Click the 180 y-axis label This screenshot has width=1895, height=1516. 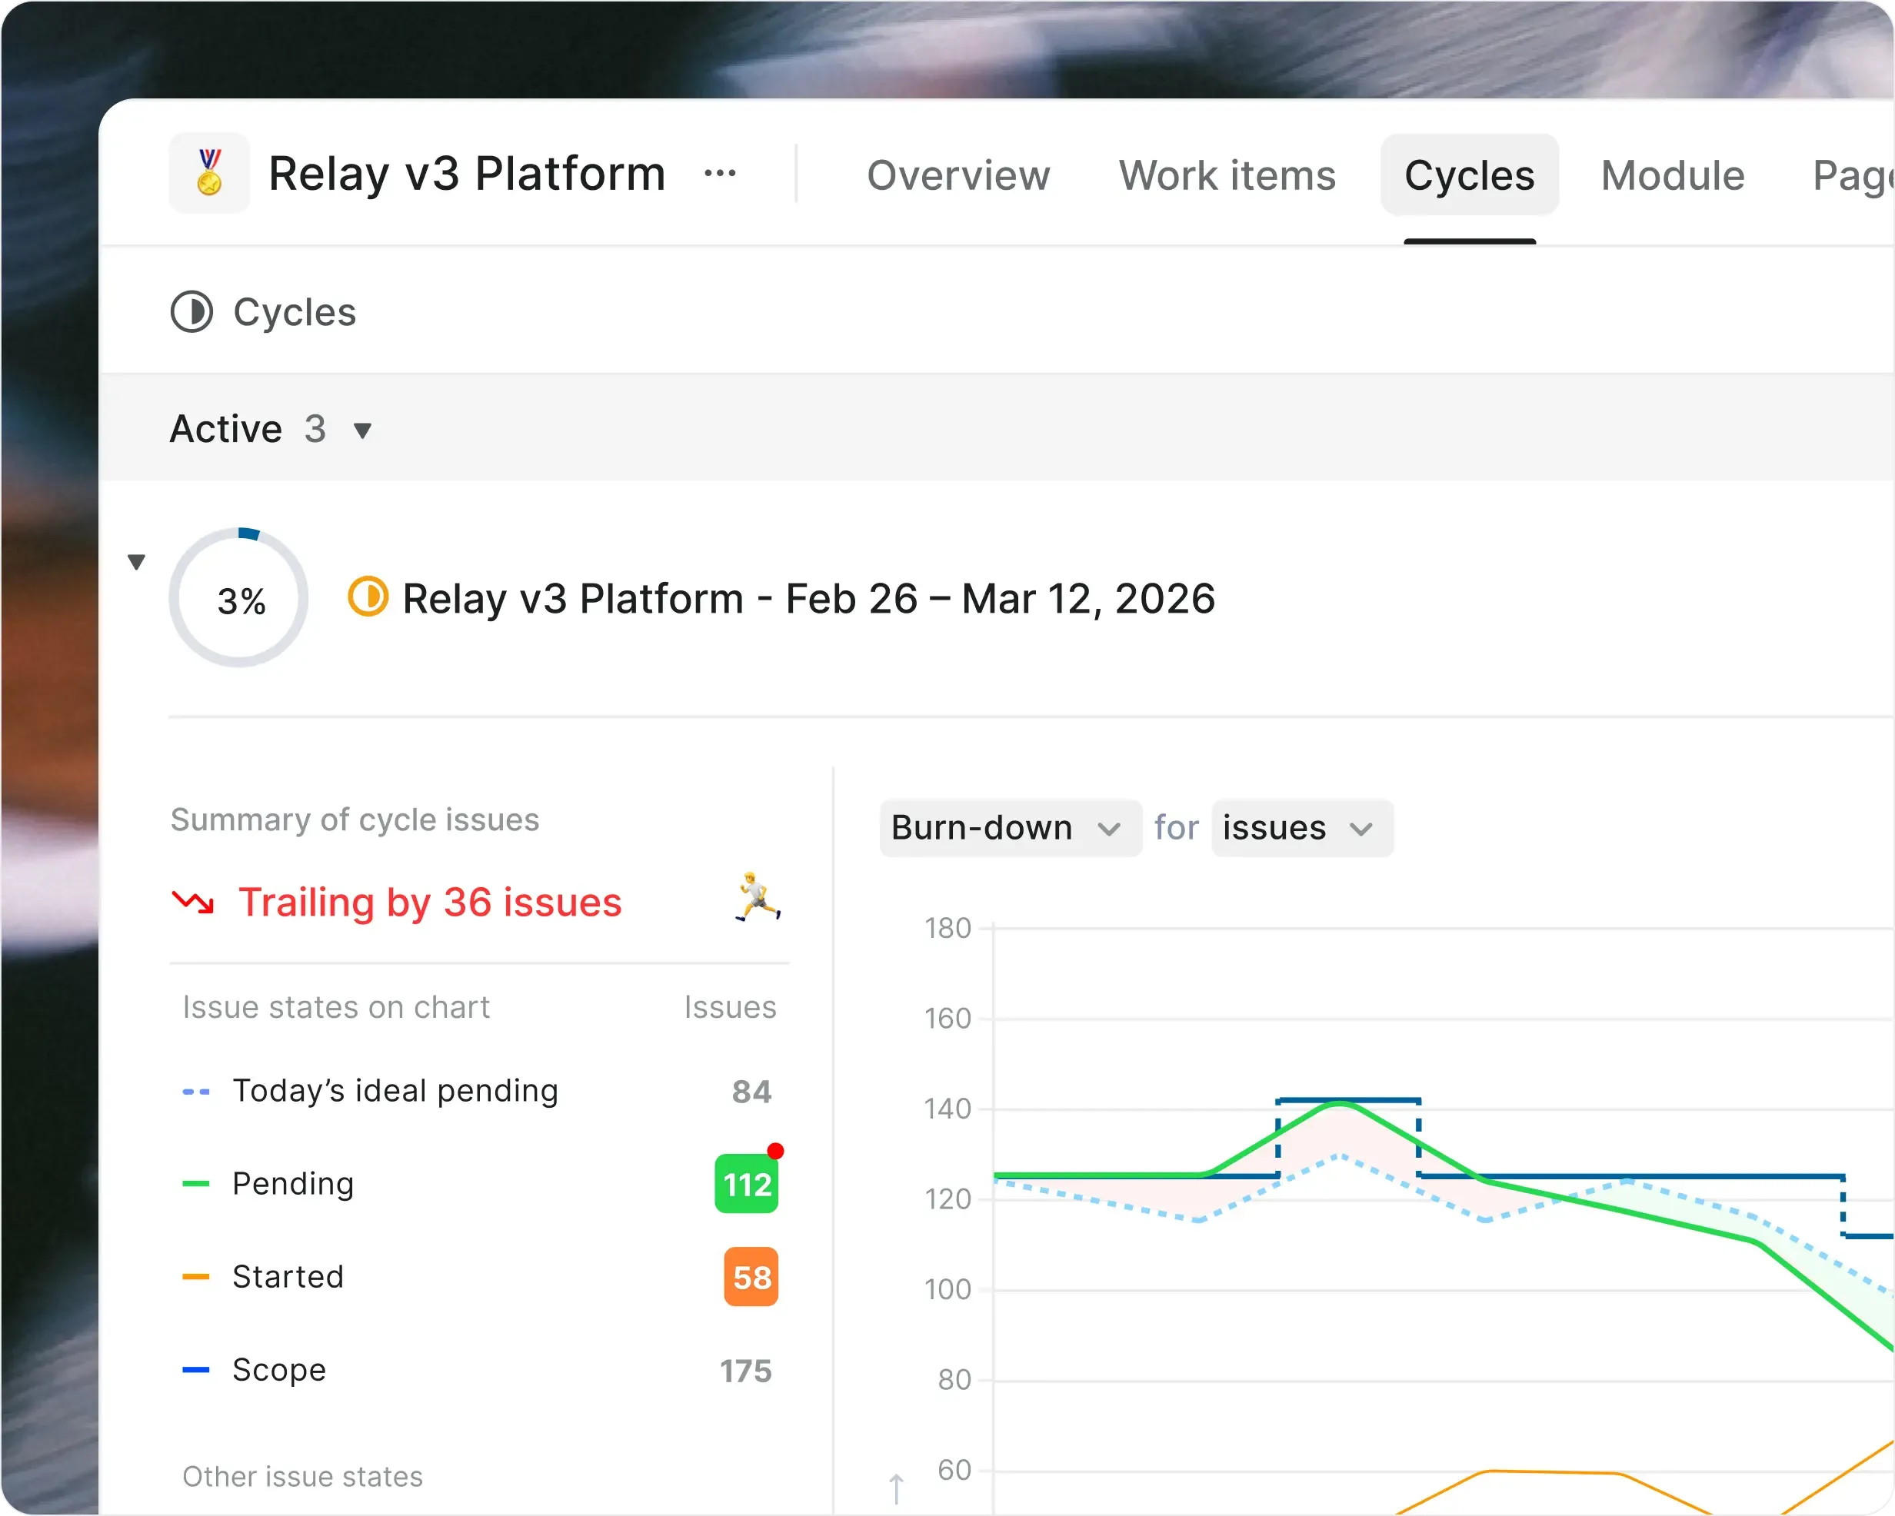click(x=947, y=928)
